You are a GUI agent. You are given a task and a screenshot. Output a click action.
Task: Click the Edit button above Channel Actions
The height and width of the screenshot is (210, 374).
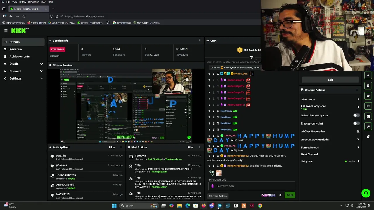tap(330, 80)
